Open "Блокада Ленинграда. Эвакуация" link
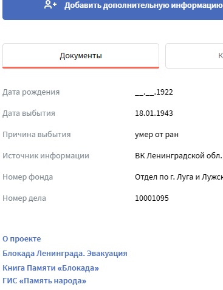The width and height of the screenshot is (223, 290). click(x=65, y=253)
